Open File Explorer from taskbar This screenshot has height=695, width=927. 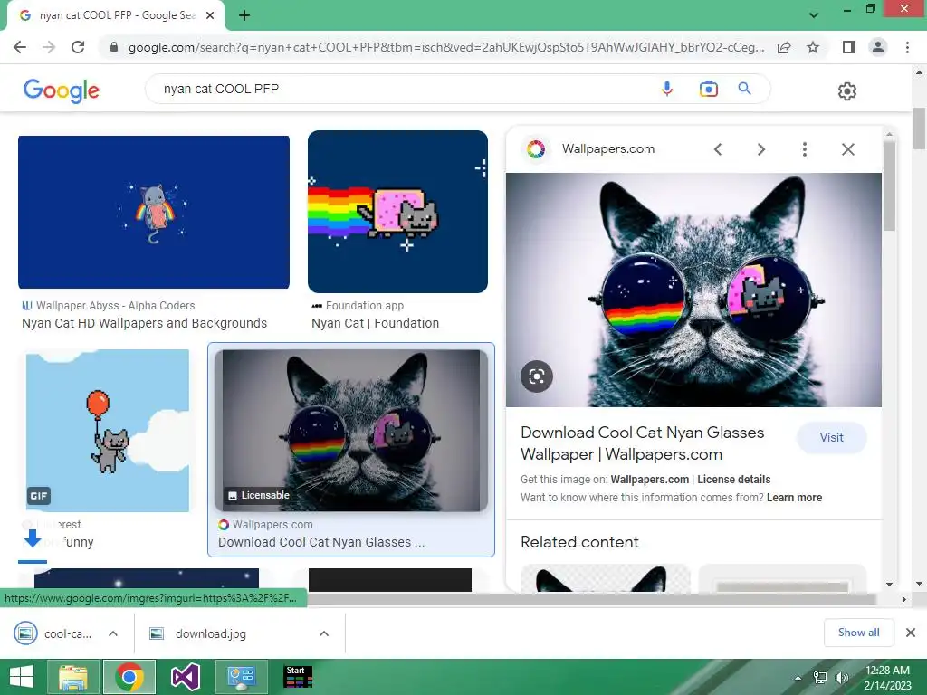pyautogui.click(x=72, y=677)
